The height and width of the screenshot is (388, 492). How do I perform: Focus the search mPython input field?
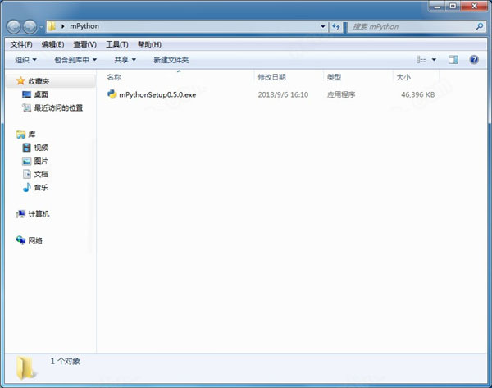click(412, 27)
